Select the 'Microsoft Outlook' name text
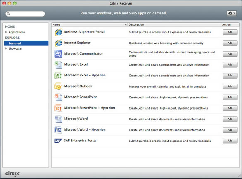Viewport: 242px width, 179px height. (78, 86)
